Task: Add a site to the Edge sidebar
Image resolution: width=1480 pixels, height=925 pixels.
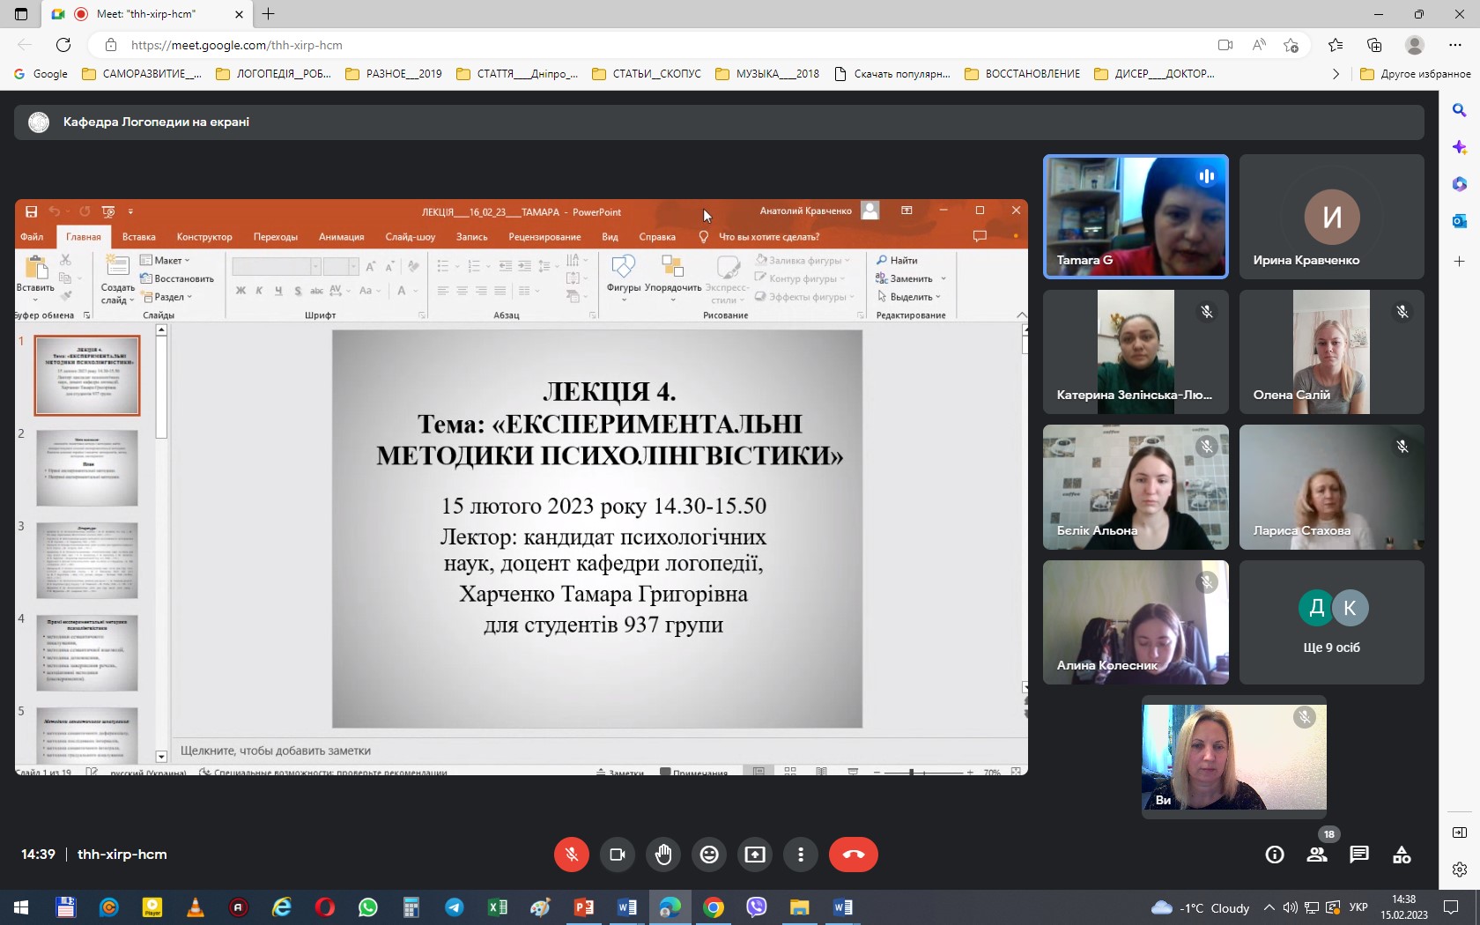Action: [1460, 262]
